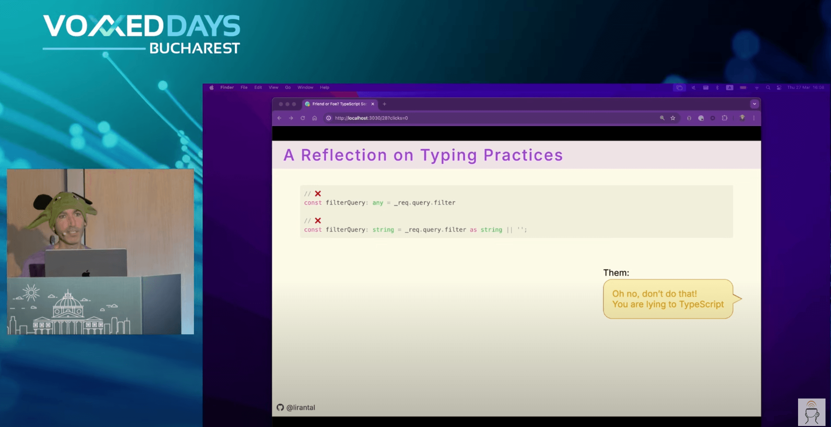Toggle Bluetooth from the menu bar

[x=717, y=88]
